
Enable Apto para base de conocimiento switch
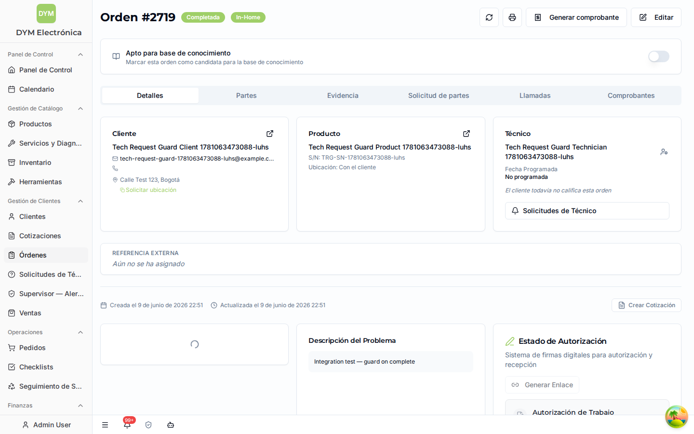point(659,56)
